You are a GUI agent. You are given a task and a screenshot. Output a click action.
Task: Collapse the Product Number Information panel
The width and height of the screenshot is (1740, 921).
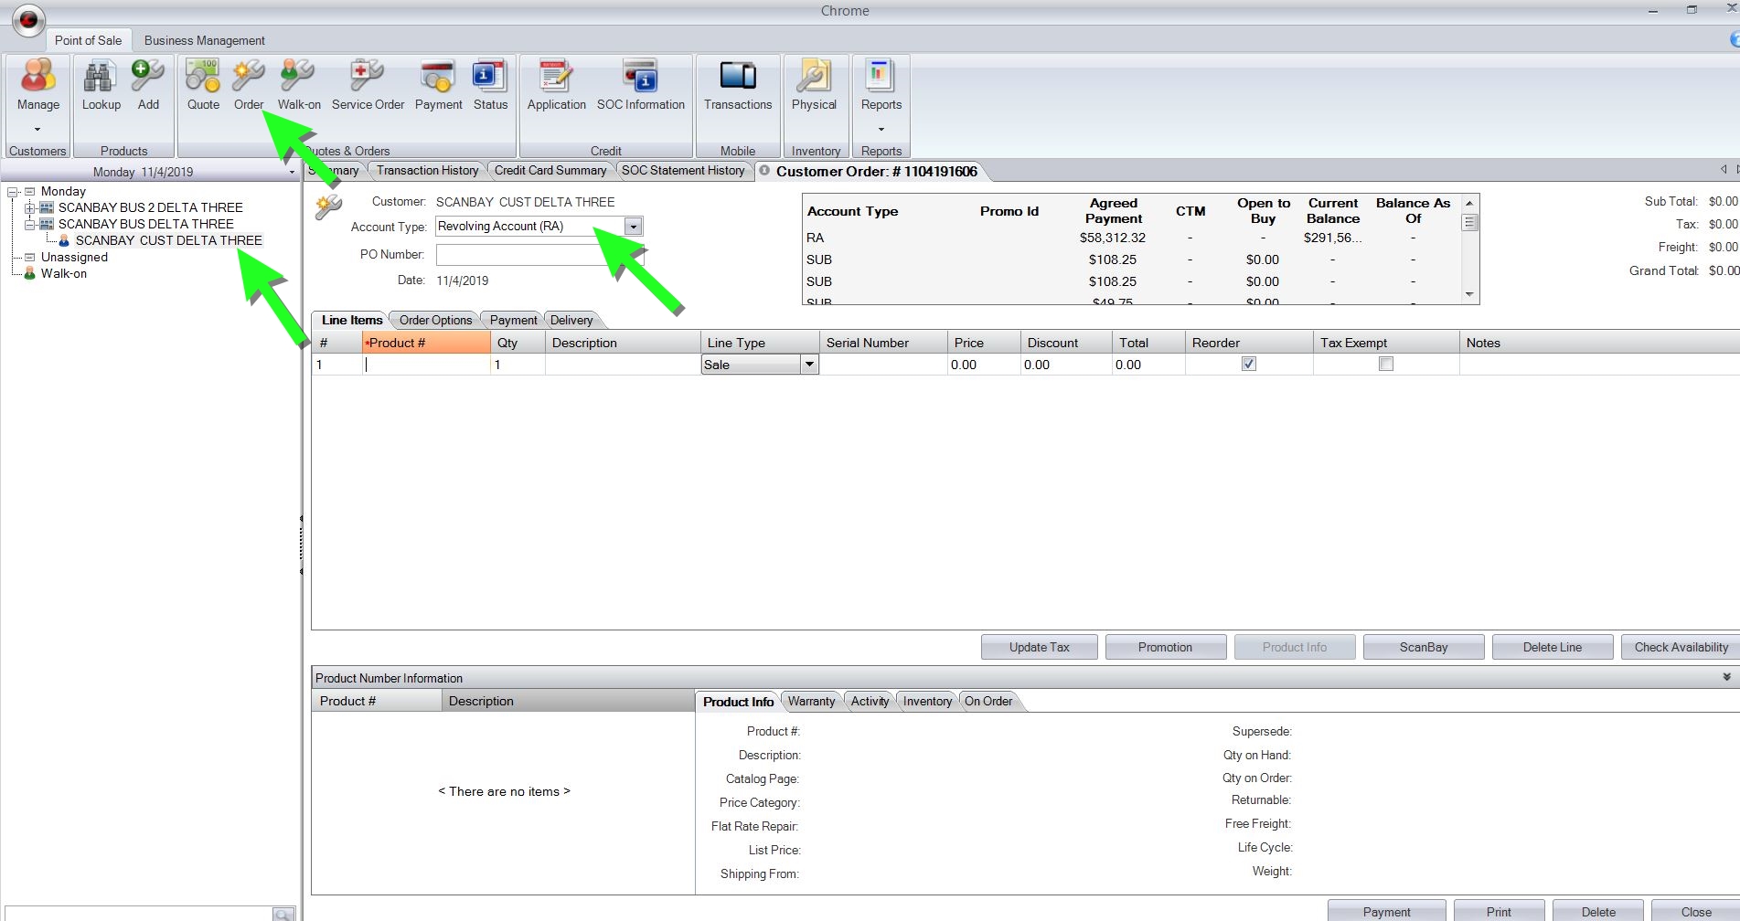(x=1726, y=677)
